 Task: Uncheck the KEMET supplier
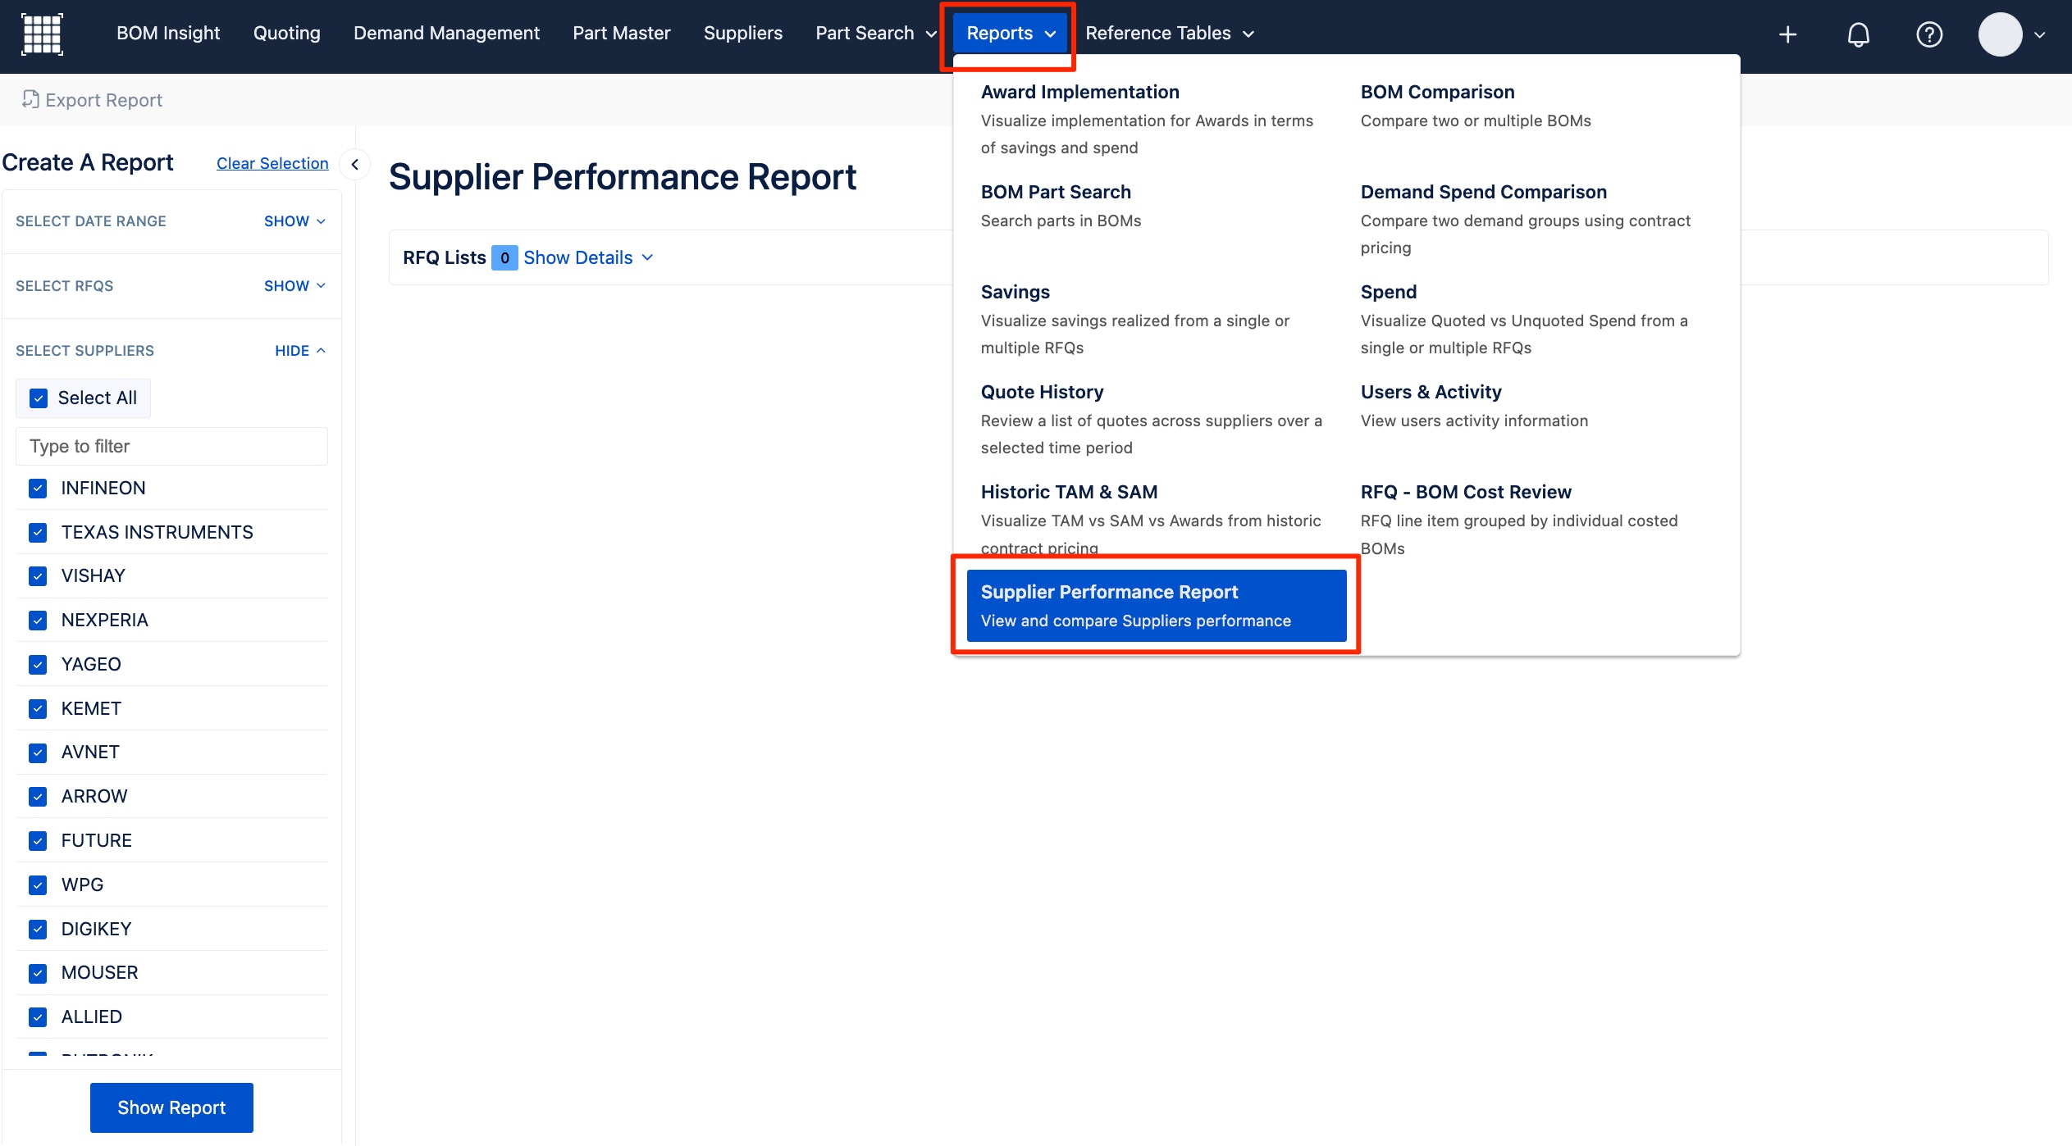(x=38, y=709)
